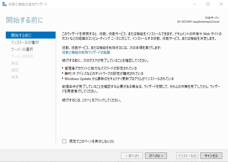Close the wizard window
The image size is (228, 162).
221,4
